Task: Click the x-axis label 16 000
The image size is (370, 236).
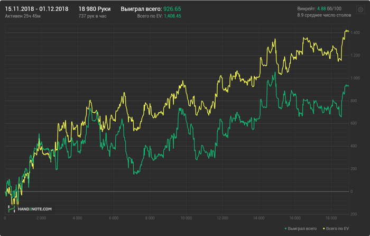Action: tap(295, 218)
